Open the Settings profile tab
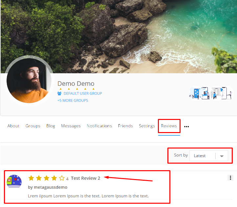The image size is (237, 207). [x=147, y=126]
